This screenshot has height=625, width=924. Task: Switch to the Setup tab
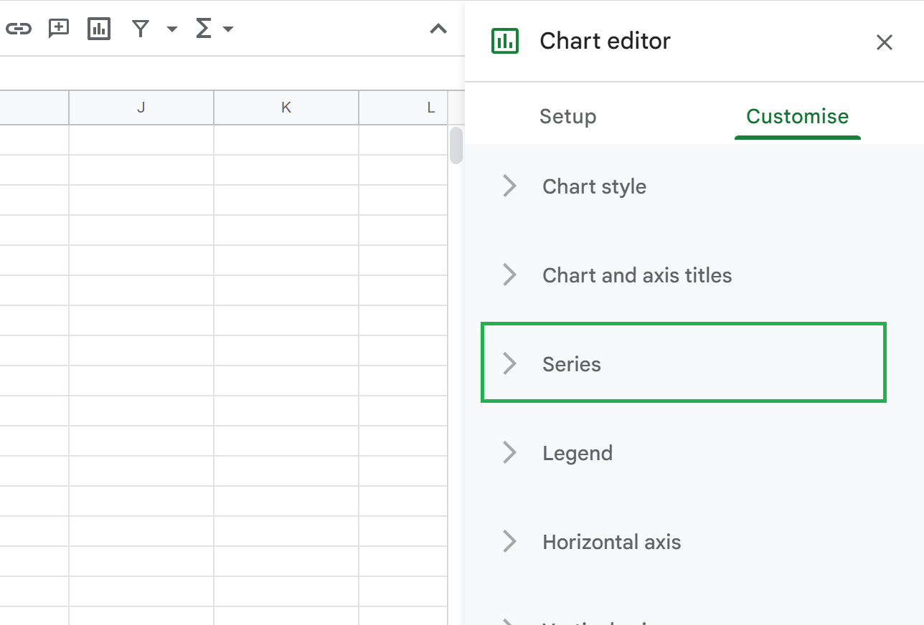[x=567, y=116]
